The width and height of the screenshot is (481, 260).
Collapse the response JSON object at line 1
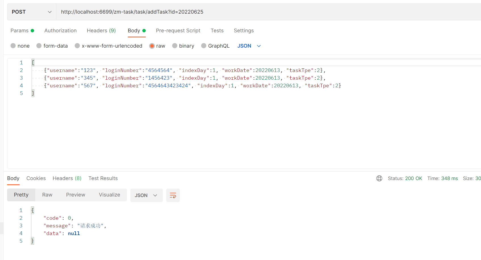(x=33, y=210)
